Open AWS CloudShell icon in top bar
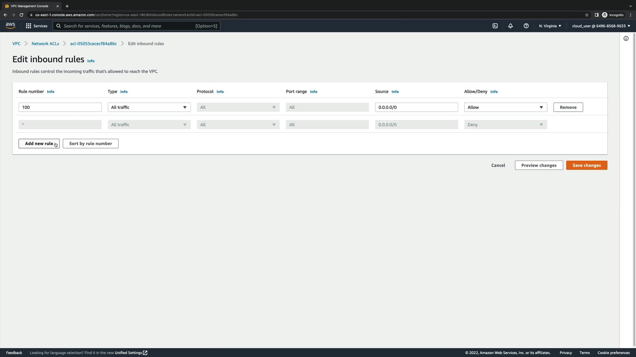Image resolution: width=636 pixels, height=357 pixels. click(495, 26)
